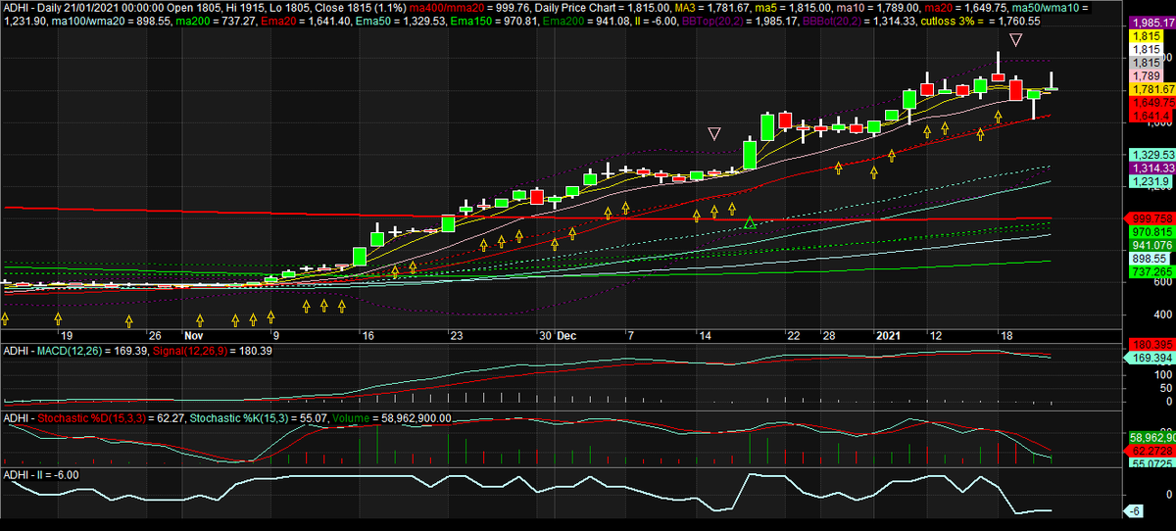Click the yellow 1,815 price axis tag
Image resolution: width=1176 pixels, height=531 pixels.
tap(1147, 35)
